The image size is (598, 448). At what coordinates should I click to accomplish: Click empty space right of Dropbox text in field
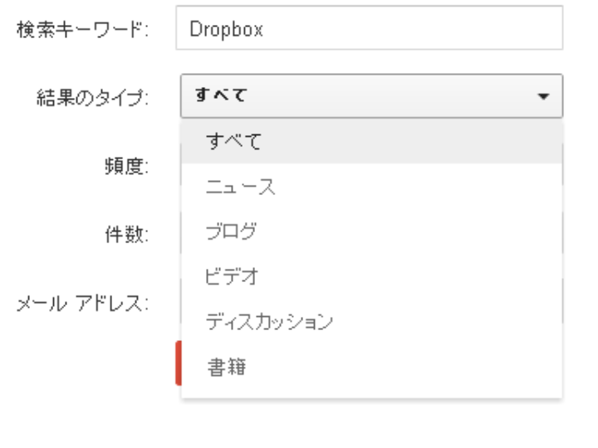coord(412,28)
